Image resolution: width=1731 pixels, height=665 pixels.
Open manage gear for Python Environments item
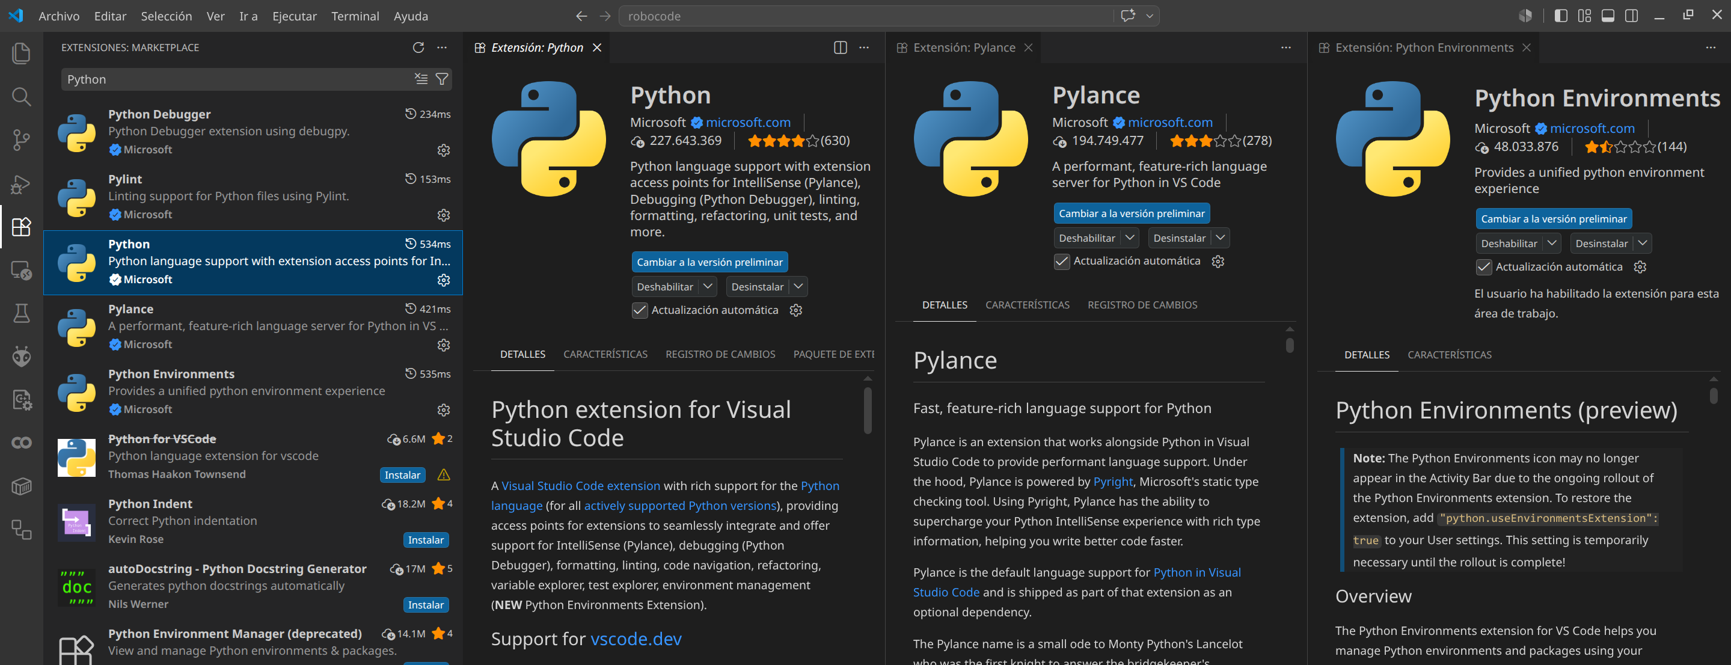tap(444, 409)
